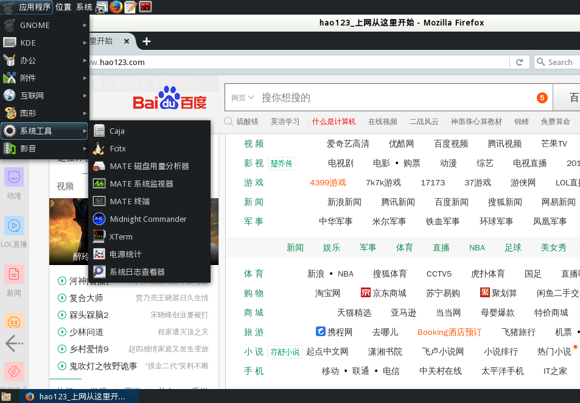Open 京东商城 link

click(383, 293)
